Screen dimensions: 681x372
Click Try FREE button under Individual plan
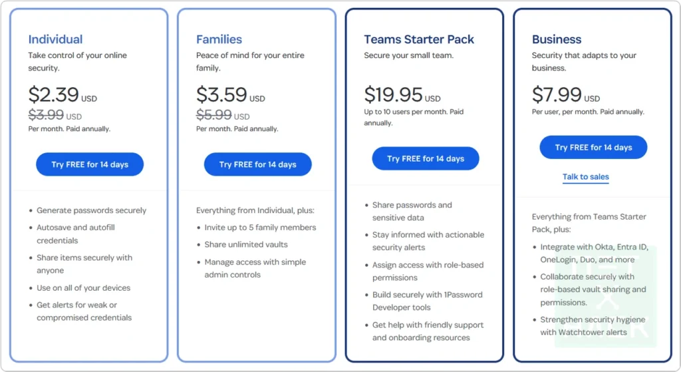(x=89, y=164)
